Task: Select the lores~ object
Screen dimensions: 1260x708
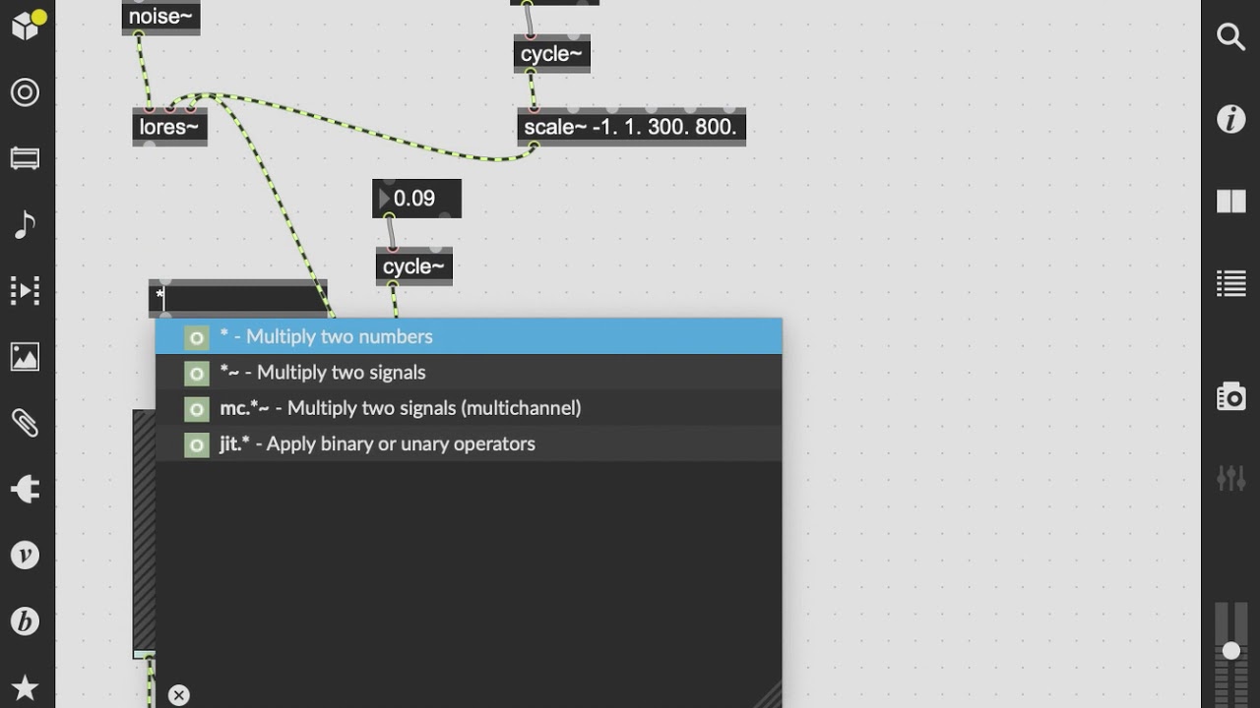Action: tap(169, 127)
